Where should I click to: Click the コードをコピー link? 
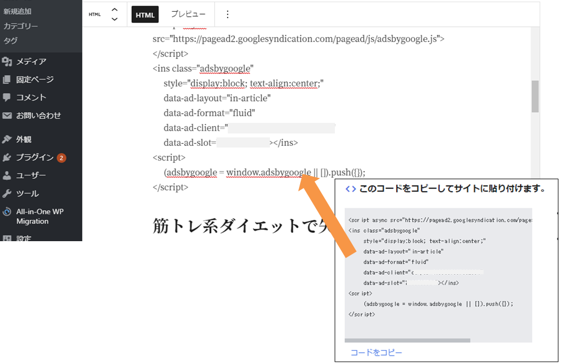[376, 353]
